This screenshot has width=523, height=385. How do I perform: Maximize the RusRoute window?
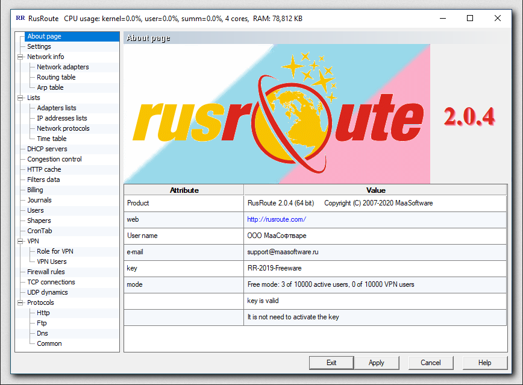(x=470, y=18)
